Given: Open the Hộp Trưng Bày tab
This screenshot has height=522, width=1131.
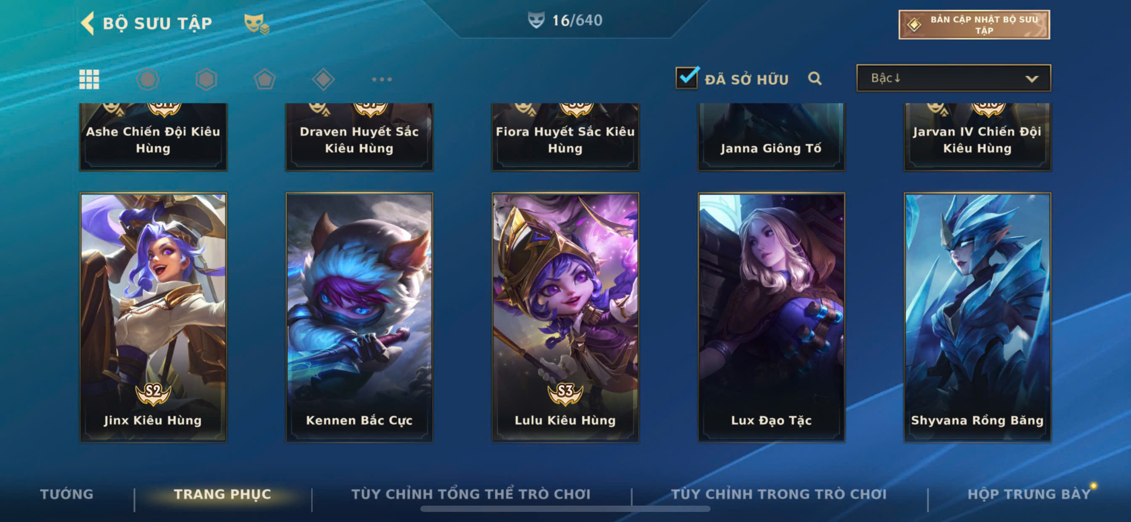Looking at the screenshot, I should point(1029,494).
